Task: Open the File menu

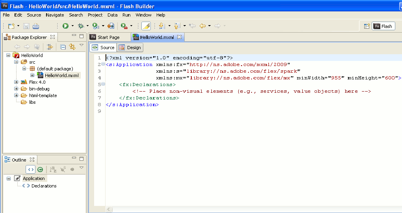Action: tap(6, 15)
